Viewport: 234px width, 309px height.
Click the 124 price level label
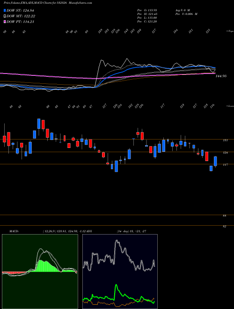(x=225, y=153)
